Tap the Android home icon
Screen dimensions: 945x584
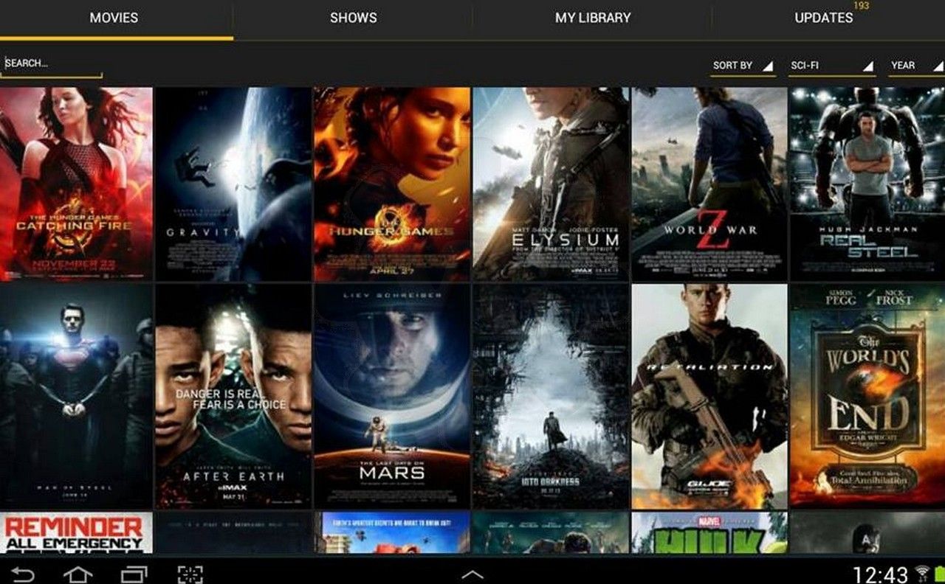click(78, 574)
